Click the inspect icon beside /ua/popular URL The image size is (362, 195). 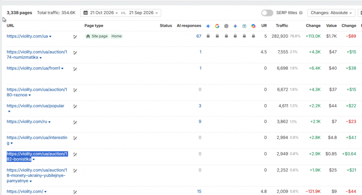pos(75,106)
